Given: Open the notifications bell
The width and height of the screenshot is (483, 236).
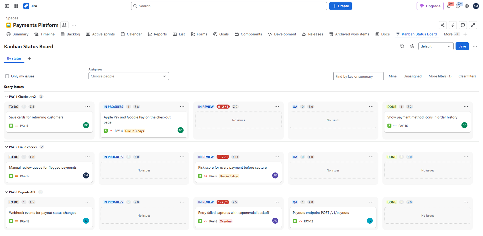Looking at the screenshot, I should [449, 6].
